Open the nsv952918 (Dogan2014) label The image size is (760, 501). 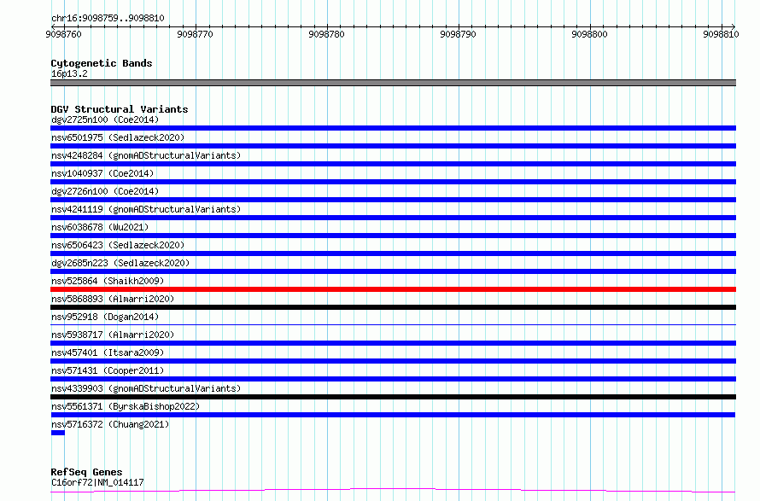coord(105,317)
